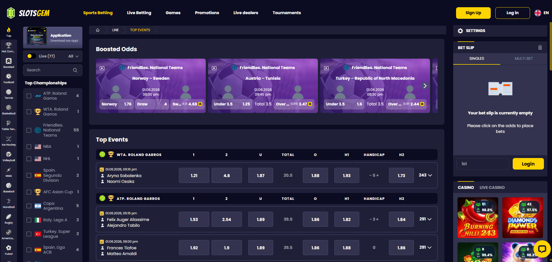Click the SlotsGem logo
The width and height of the screenshot is (552, 262).
28,13
